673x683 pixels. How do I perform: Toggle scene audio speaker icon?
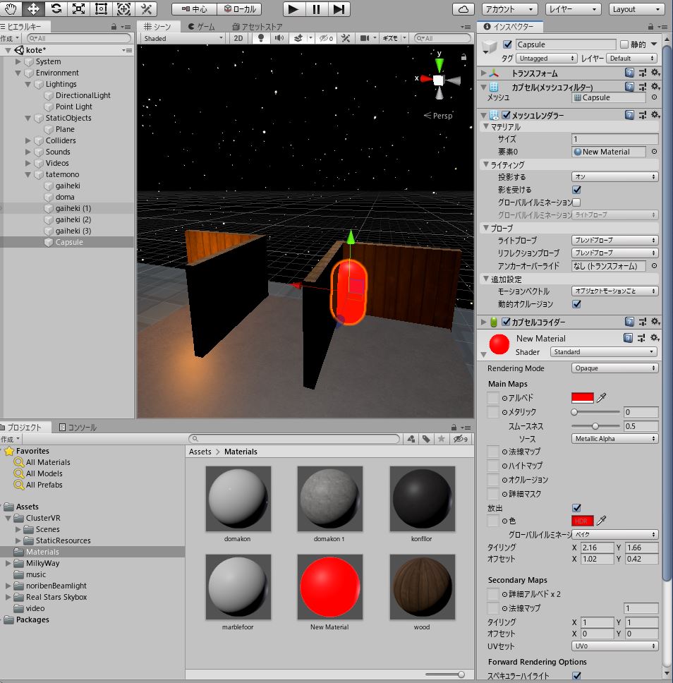click(x=279, y=38)
